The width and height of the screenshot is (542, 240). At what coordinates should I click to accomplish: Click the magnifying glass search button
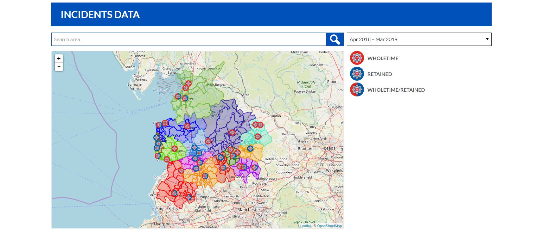335,39
